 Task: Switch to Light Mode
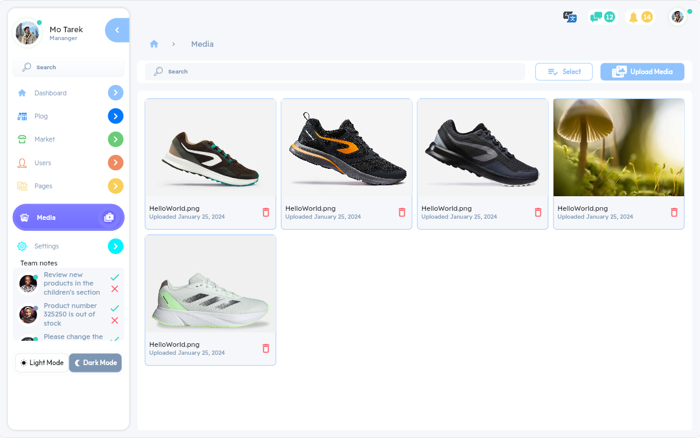click(42, 363)
